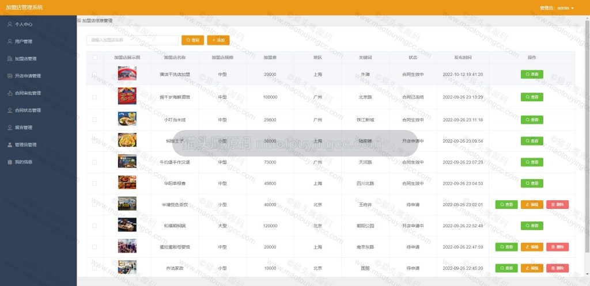Click 查看 for 牛约堡手作汉堡

coord(532,162)
